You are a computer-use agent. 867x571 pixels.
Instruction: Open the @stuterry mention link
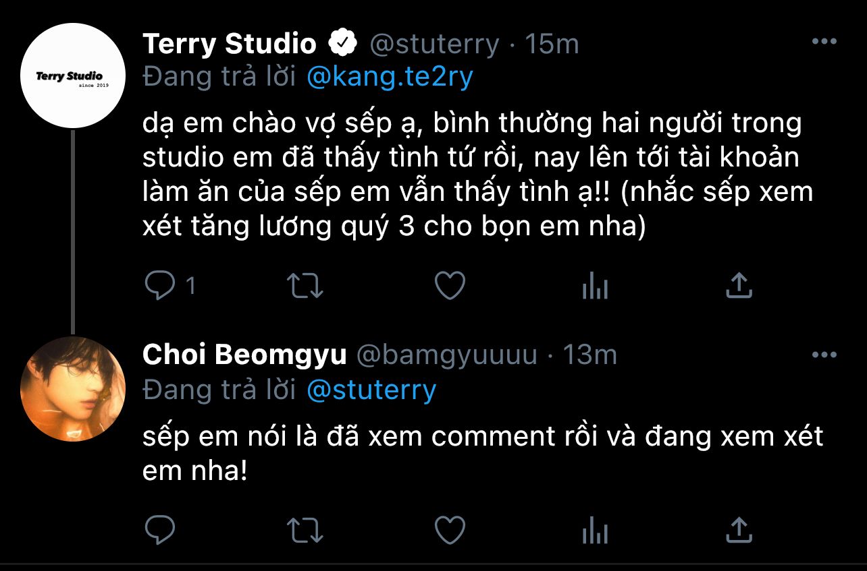click(x=371, y=390)
